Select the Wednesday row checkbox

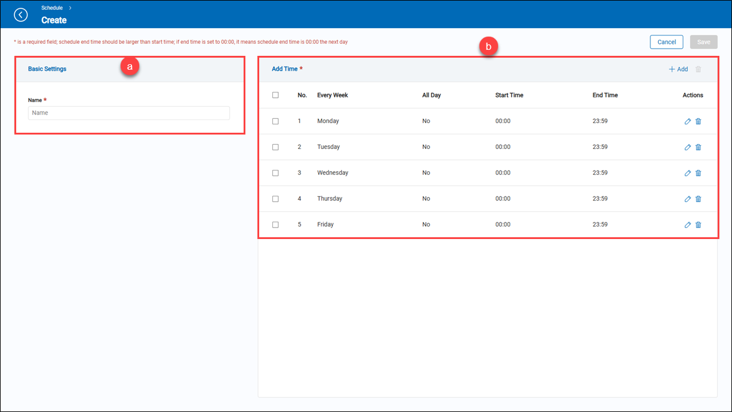pos(275,173)
